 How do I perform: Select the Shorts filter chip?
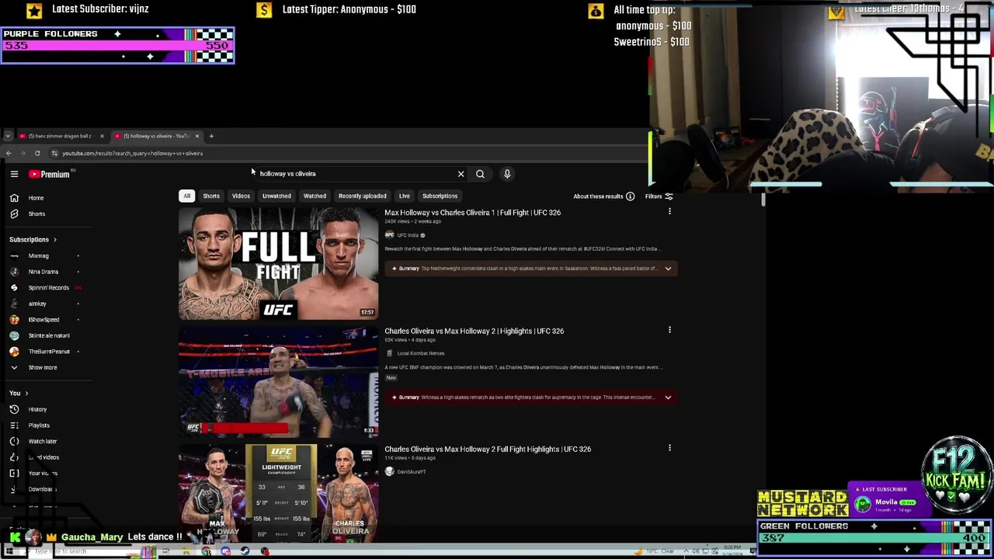(x=211, y=196)
